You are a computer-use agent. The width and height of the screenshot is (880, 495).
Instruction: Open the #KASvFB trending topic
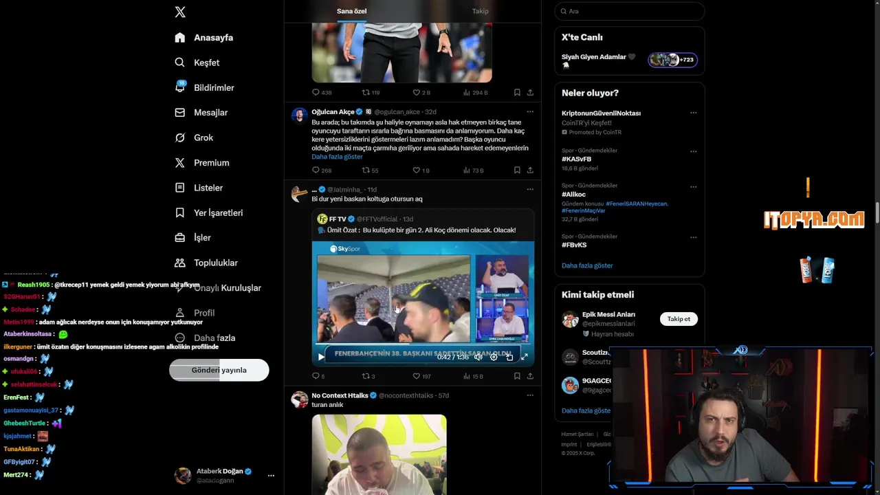576,159
